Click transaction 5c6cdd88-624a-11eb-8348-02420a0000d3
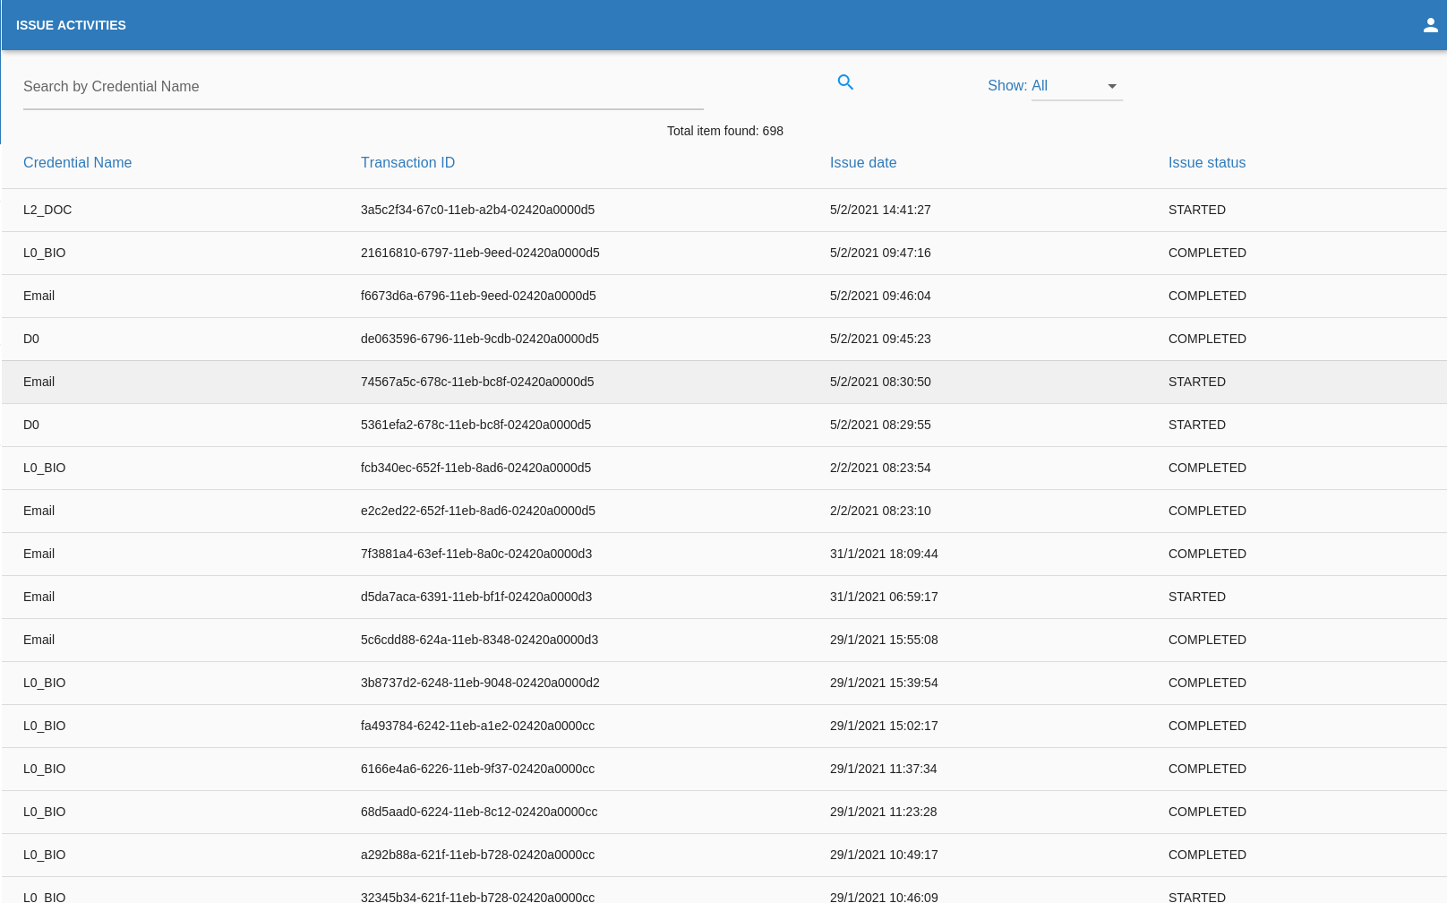This screenshot has width=1447, height=903. [x=479, y=640]
